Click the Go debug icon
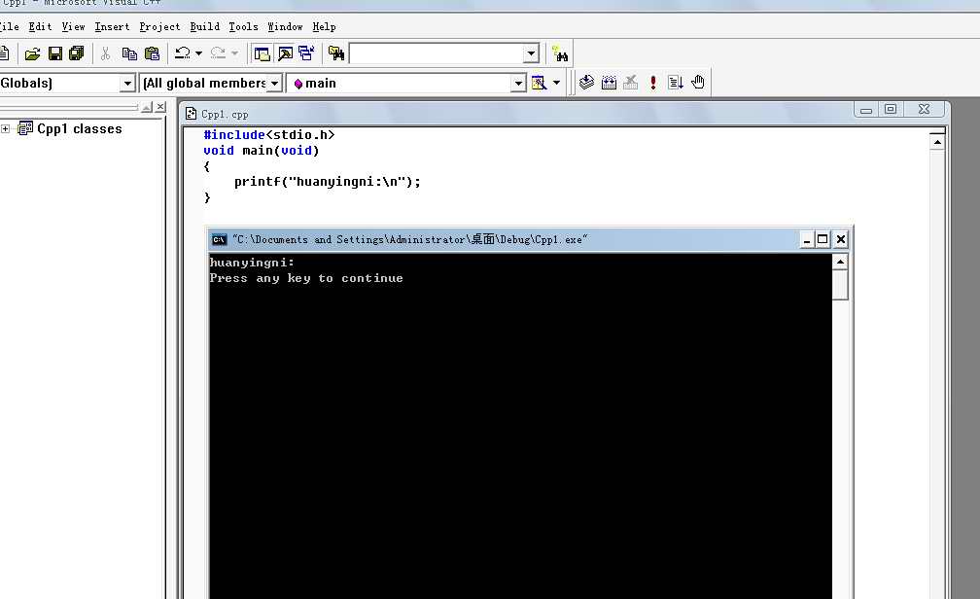The image size is (980, 599). [676, 83]
